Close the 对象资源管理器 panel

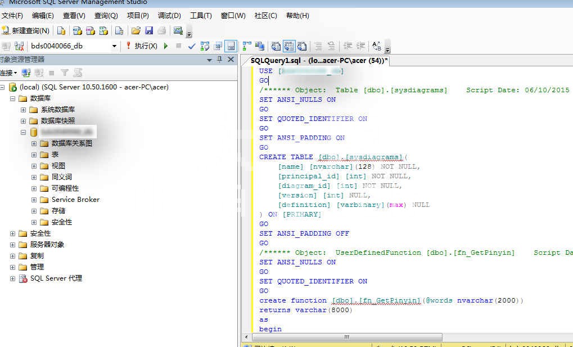coord(231,60)
